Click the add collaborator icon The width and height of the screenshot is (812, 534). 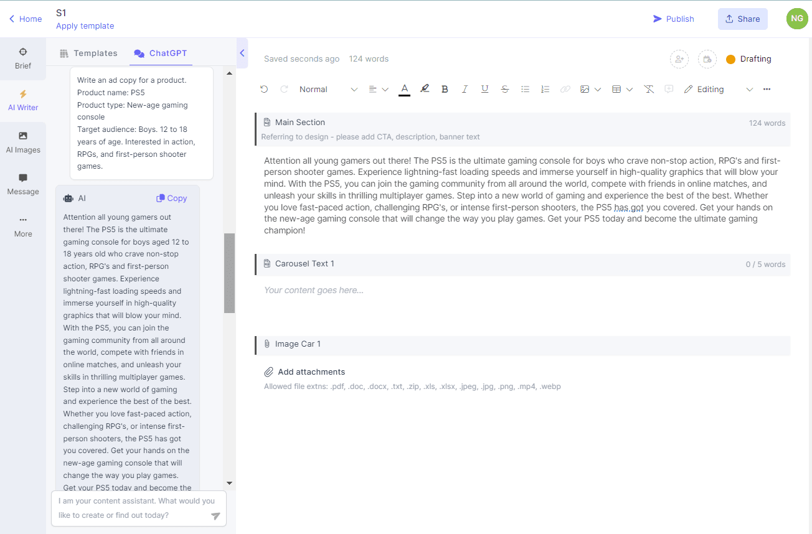tap(679, 59)
